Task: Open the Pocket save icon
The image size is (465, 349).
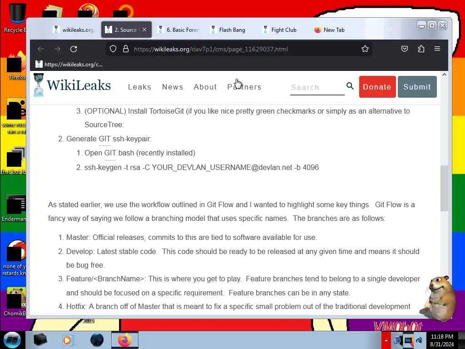Action: coord(405,49)
